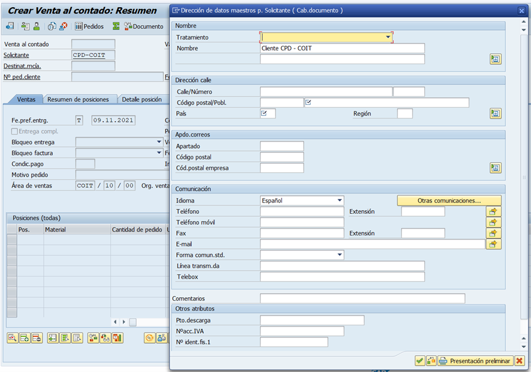Click the delete row icon below table
The height and width of the screenshot is (372, 531).
37,337
